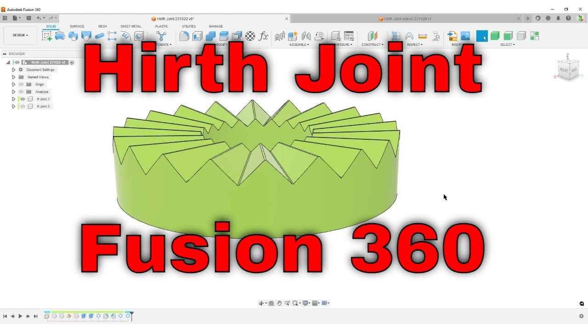Switch to the SHEET METAL tab

click(131, 26)
